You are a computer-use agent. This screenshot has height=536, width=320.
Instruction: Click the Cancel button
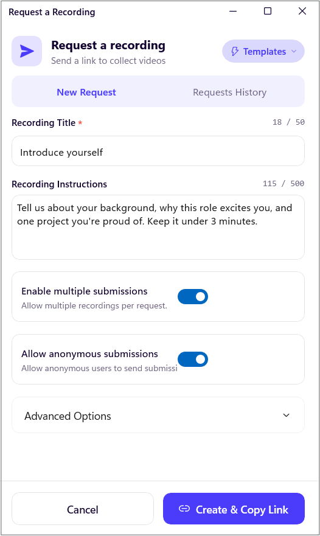(x=83, y=509)
